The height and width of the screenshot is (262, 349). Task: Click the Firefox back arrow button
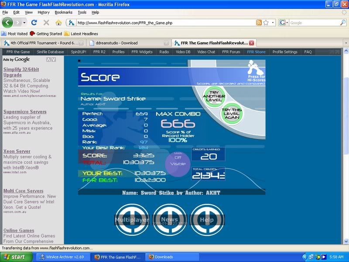8,22
